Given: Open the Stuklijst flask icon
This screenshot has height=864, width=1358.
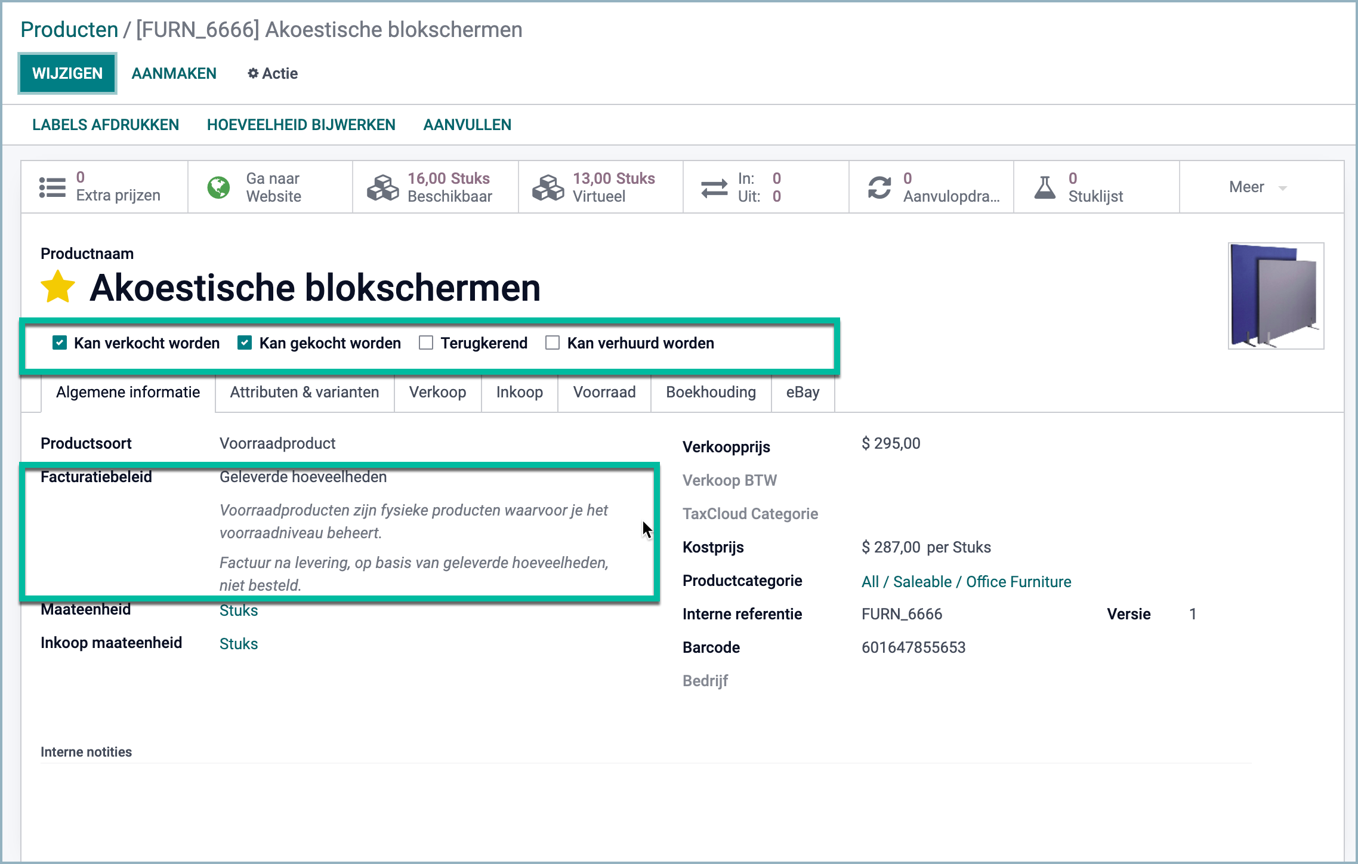Looking at the screenshot, I should (x=1045, y=187).
